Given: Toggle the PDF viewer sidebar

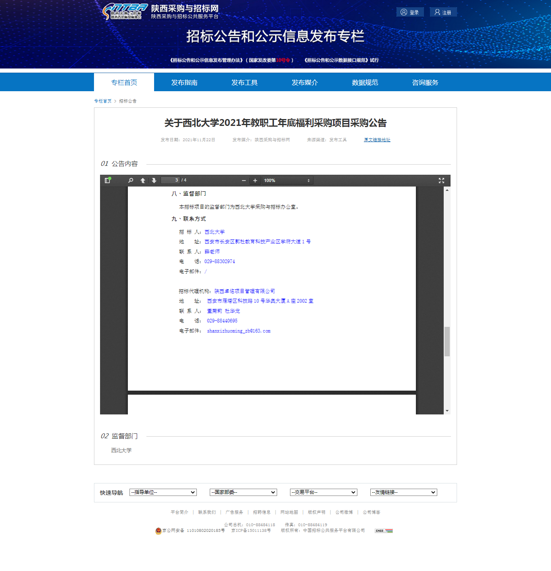Looking at the screenshot, I should (107, 180).
